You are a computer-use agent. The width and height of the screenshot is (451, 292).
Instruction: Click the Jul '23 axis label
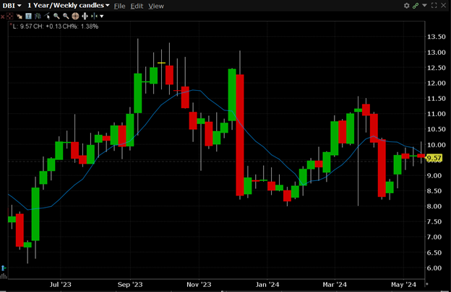coord(61,285)
